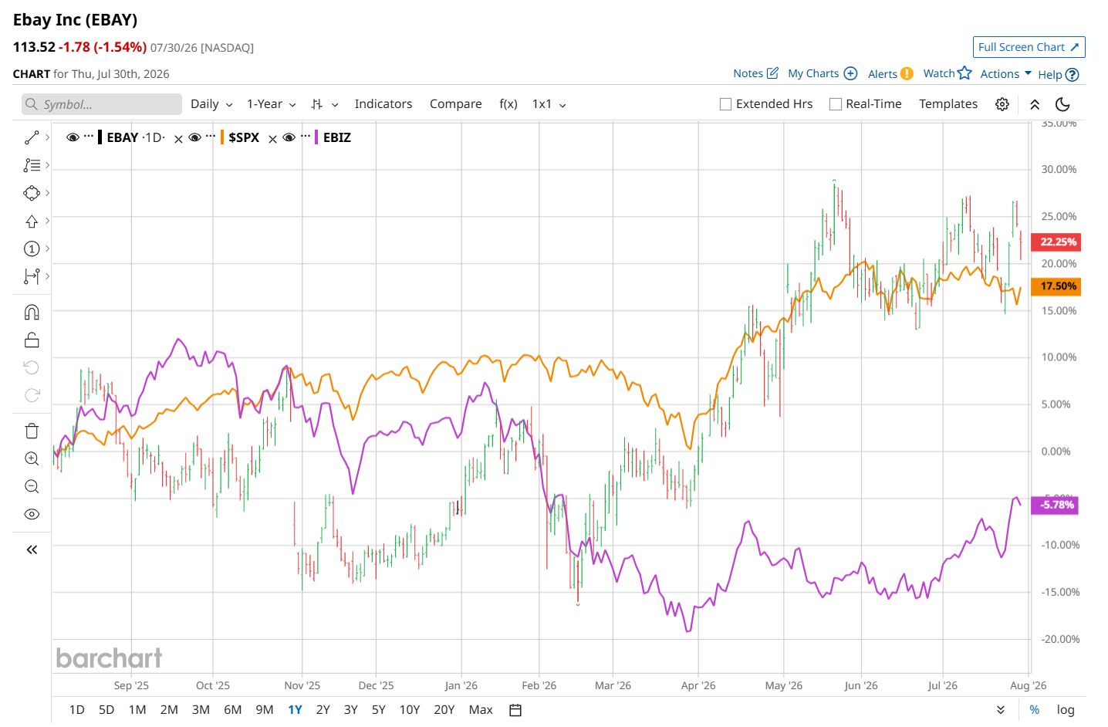Click the double up-chevron collapse icon
The height and width of the screenshot is (727, 1108).
[x=1035, y=104]
